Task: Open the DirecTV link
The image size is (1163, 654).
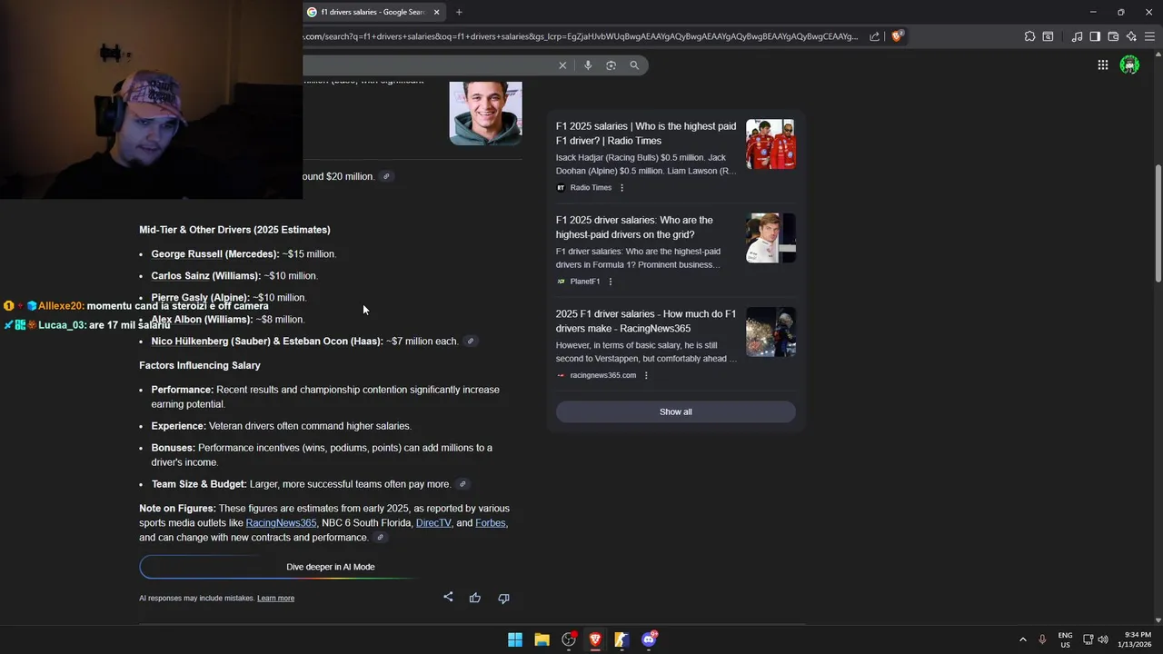Action: click(433, 523)
